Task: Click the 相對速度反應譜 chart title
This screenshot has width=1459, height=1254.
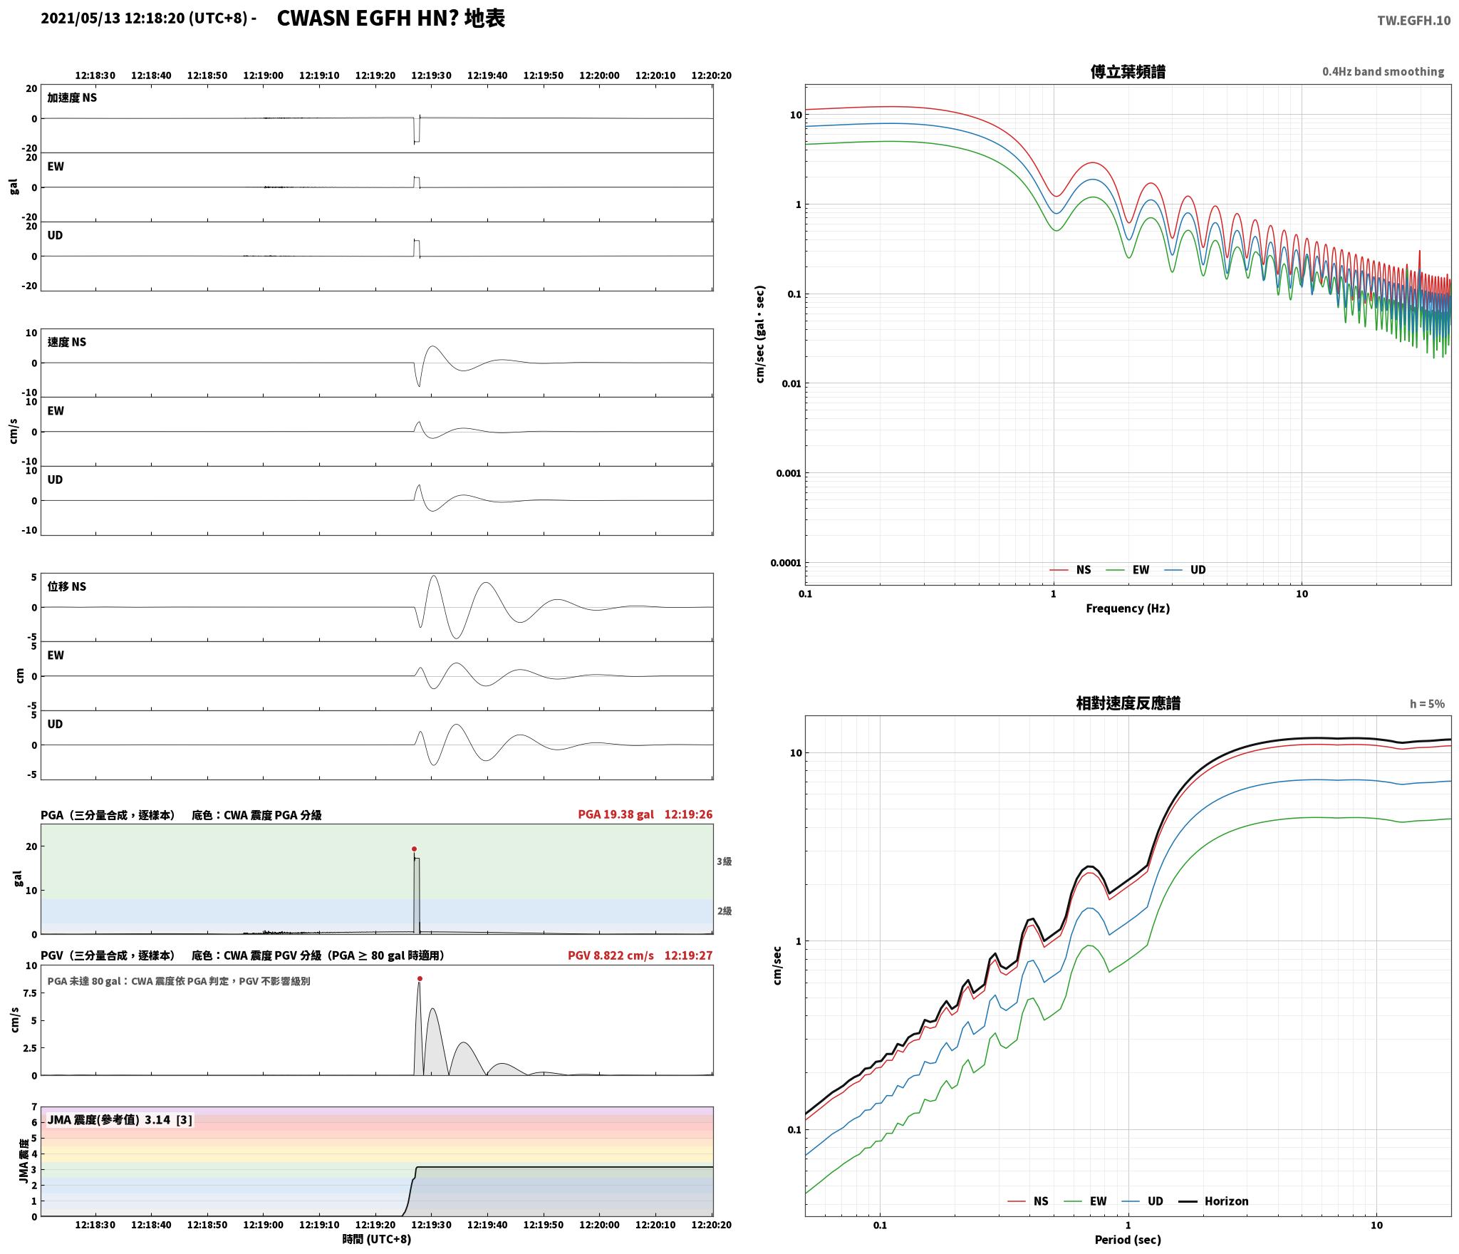Action: click(x=1128, y=703)
